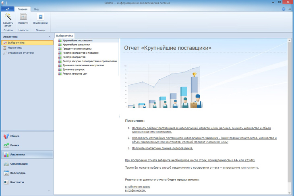Select Мои отчёты in the sidebar
The image size is (294, 196).
(15, 48)
